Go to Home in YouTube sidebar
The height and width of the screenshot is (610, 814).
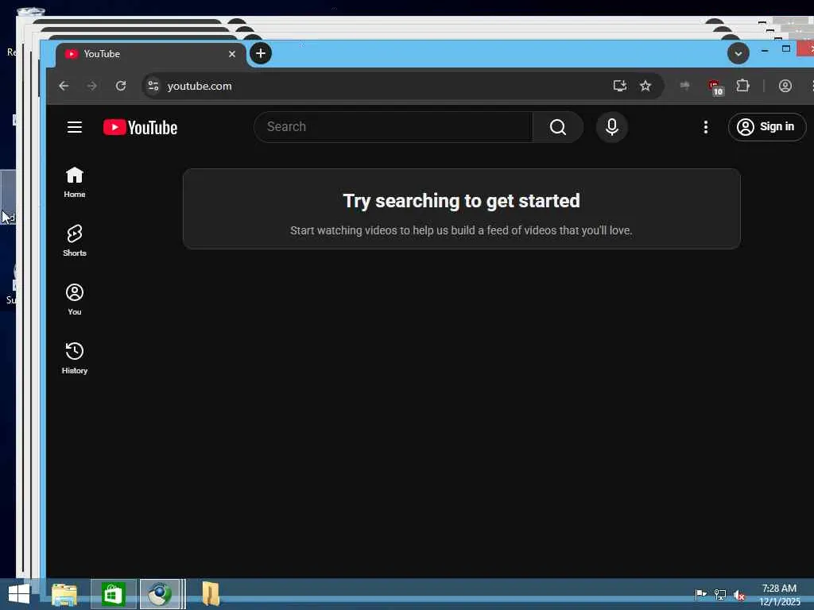(x=74, y=182)
